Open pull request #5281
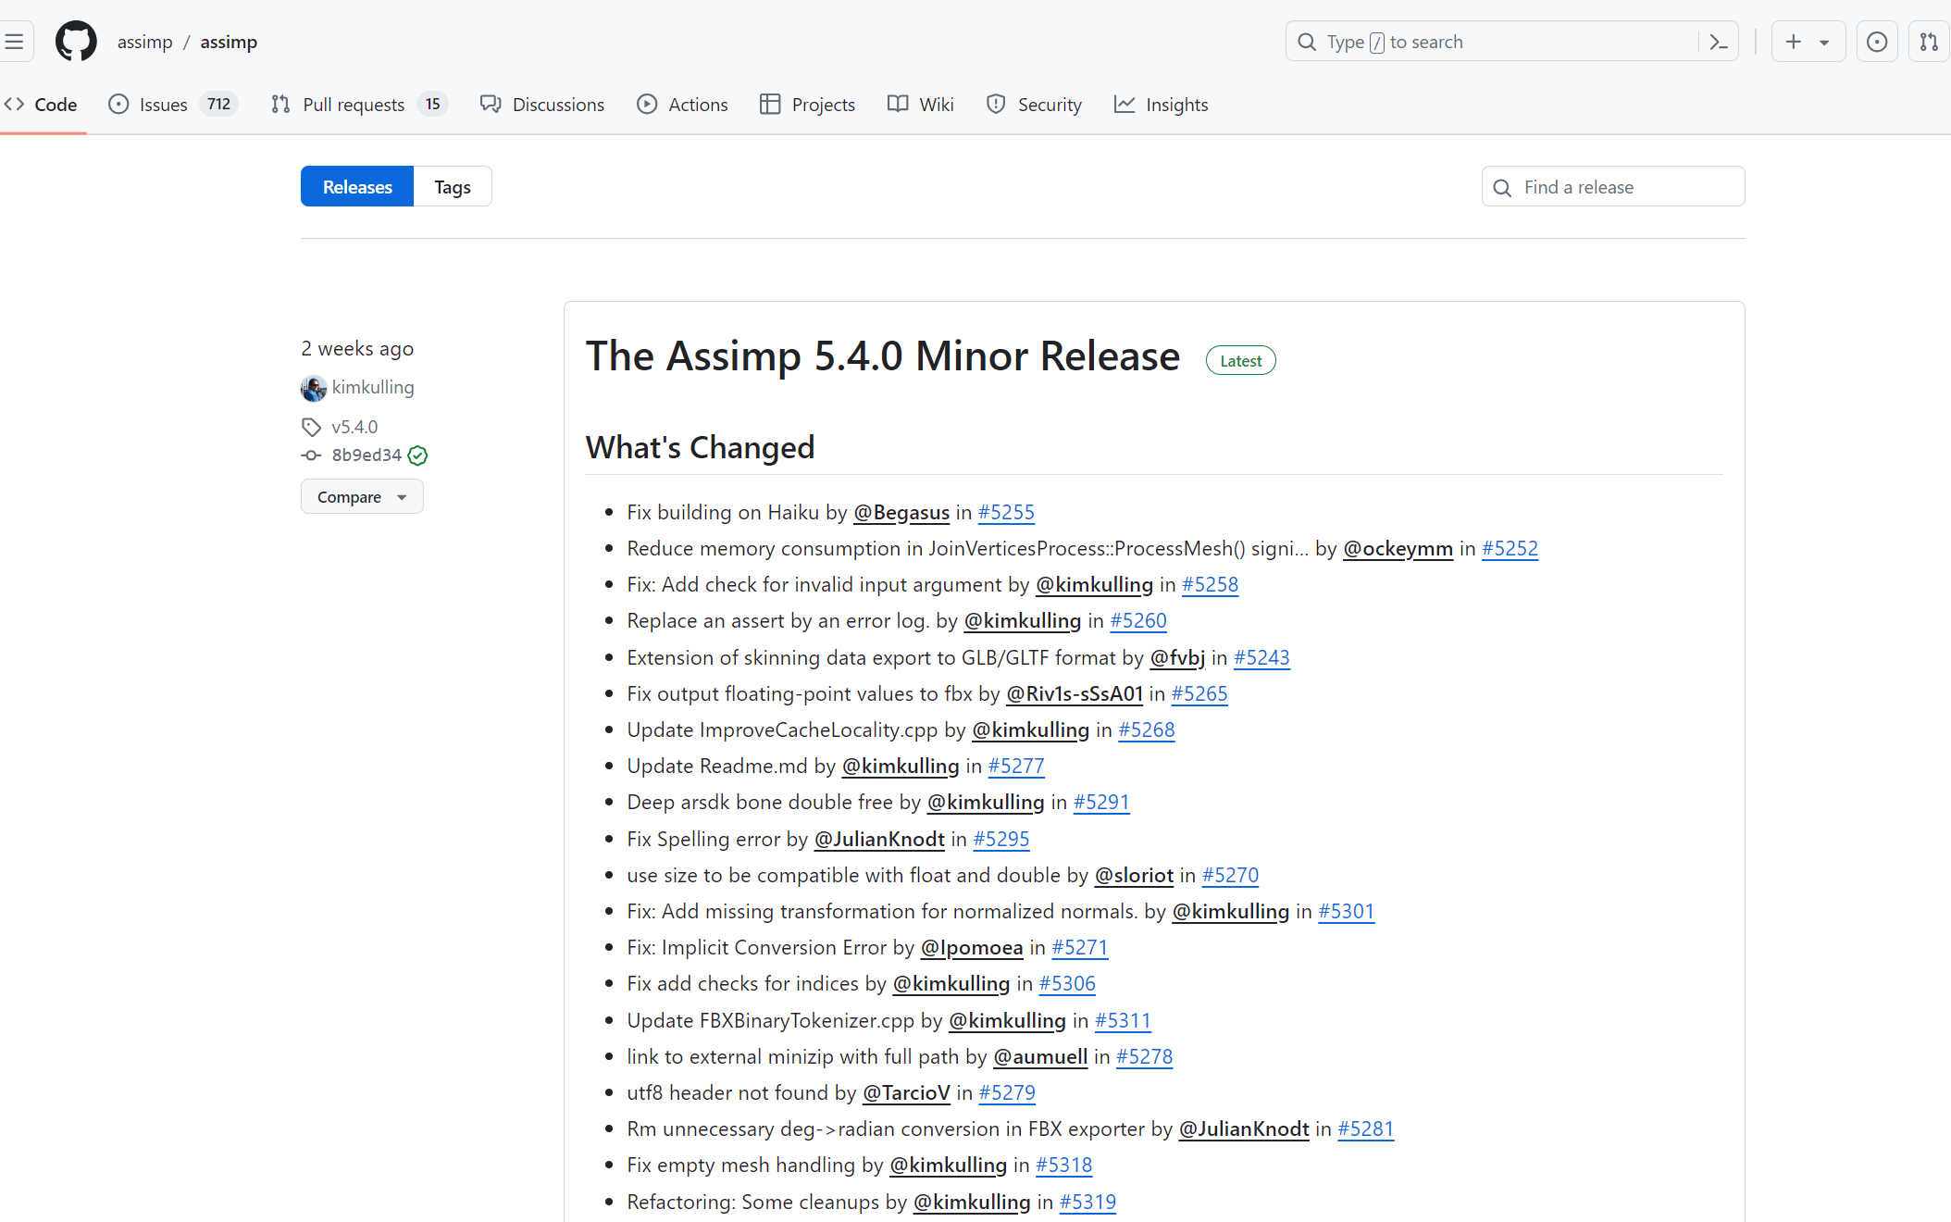1951x1222 pixels. click(x=1365, y=1128)
